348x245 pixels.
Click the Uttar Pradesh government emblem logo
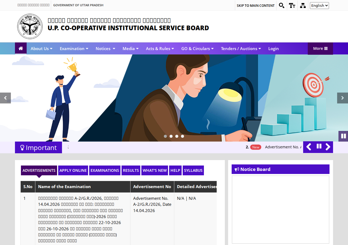pyautogui.click(x=30, y=26)
